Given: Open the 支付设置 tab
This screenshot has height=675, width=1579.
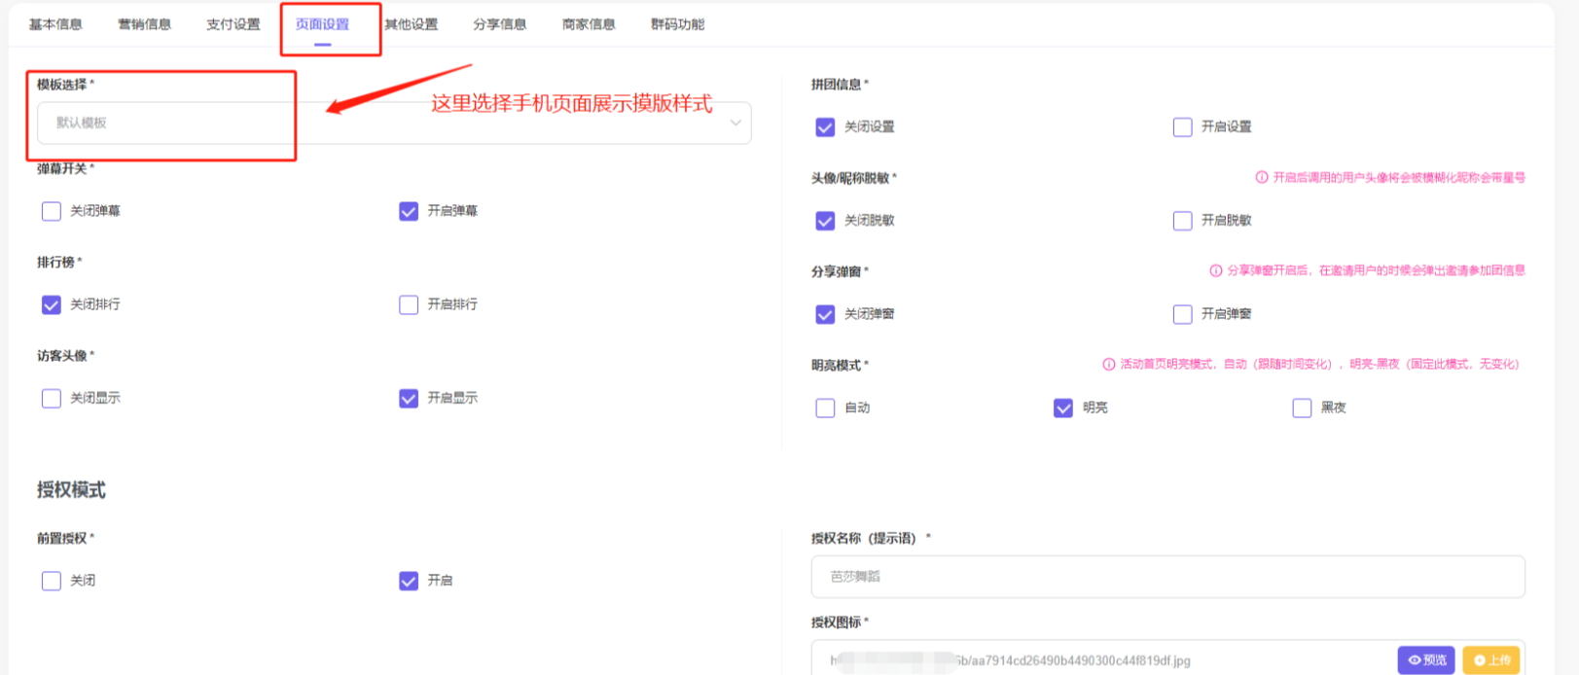Looking at the screenshot, I should pyautogui.click(x=233, y=24).
